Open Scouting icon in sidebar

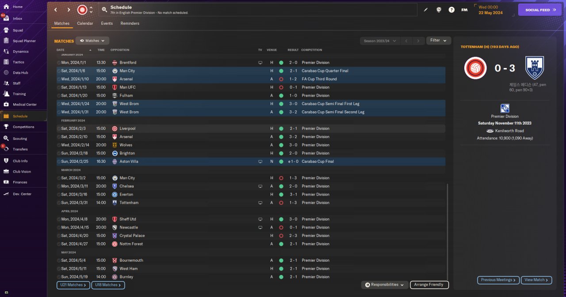point(6,139)
